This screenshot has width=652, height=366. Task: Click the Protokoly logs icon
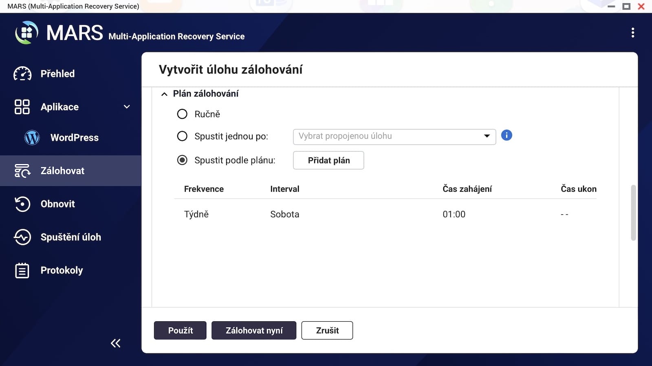[x=22, y=270]
